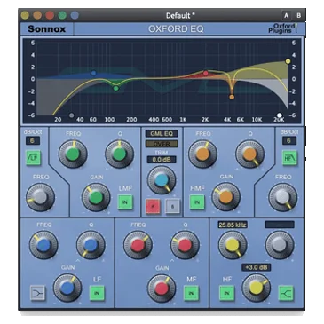The image size is (324, 324).
Task: Select the white high-cut node on graph
Action: tap(280, 115)
